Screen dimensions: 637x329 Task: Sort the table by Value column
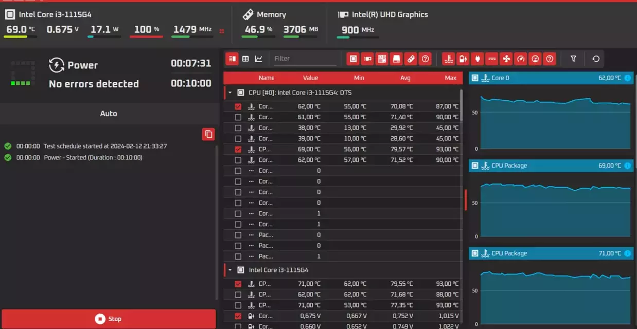(310, 78)
